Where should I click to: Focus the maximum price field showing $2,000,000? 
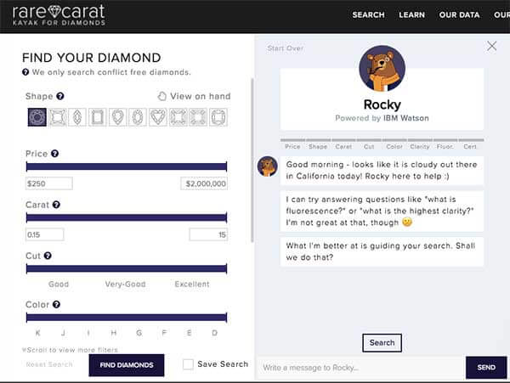tap(204, 183)
